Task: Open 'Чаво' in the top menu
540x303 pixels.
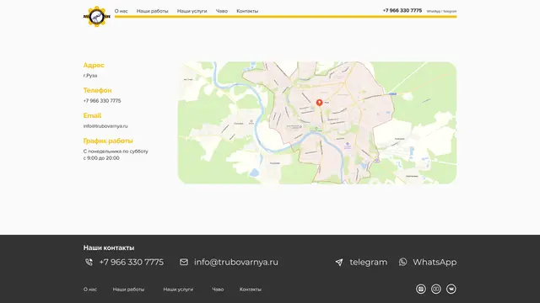Action: pos(222,11)
